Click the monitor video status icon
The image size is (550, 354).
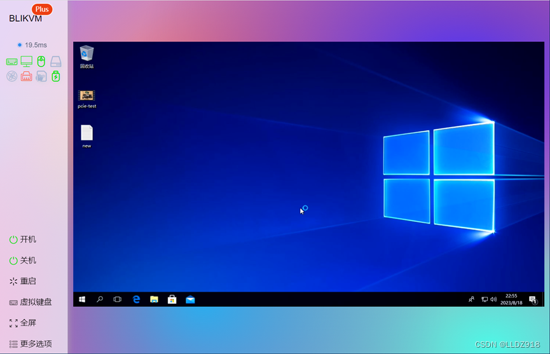pyautogui.click(x=26, y=62)
